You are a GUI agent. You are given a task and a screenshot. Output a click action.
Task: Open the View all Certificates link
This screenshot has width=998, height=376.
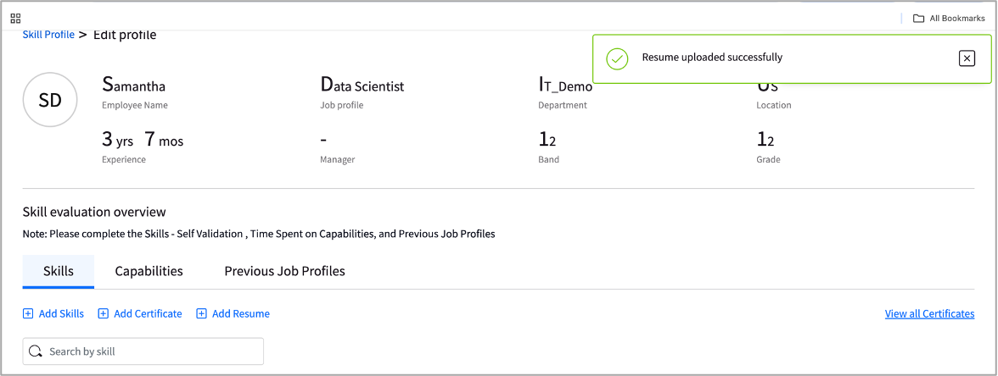point(929,313)
